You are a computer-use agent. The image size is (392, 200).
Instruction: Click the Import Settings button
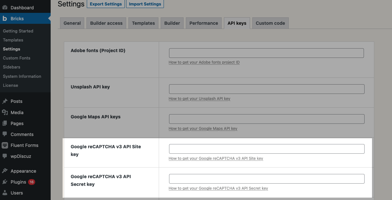145,4
